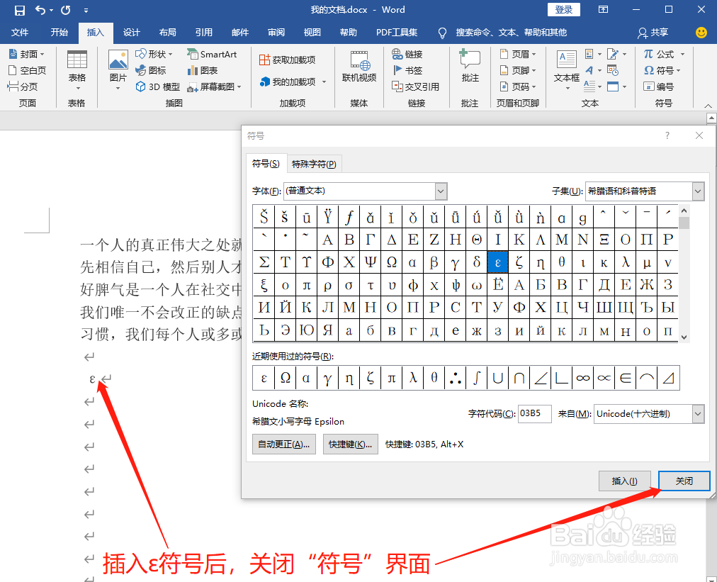Switch to the Layout (布局) tab

point(167,32)
